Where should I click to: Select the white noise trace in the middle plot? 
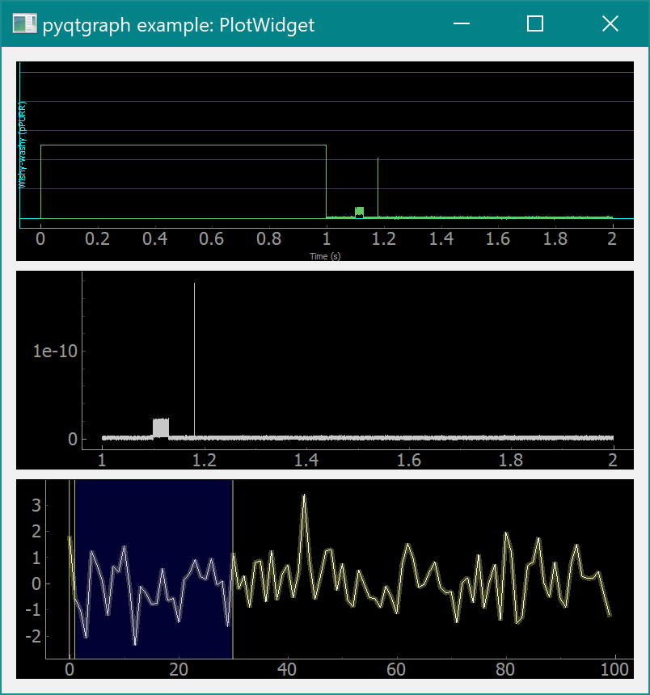click(404, 437)
